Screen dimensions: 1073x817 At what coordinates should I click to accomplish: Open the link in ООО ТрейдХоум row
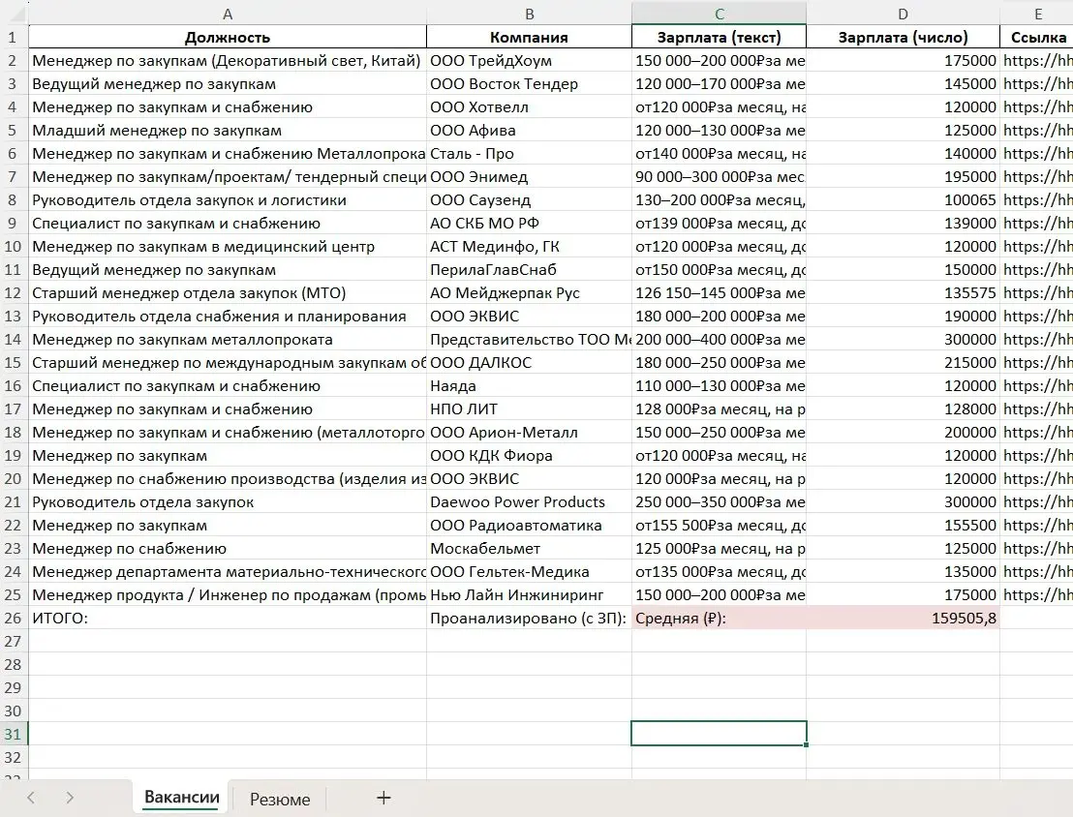click(x=1037, y=61)
